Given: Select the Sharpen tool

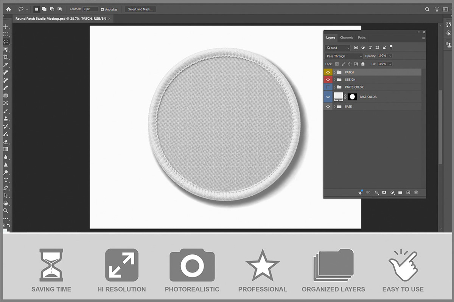Looking at the screenshot, I should tap(6, 165).
